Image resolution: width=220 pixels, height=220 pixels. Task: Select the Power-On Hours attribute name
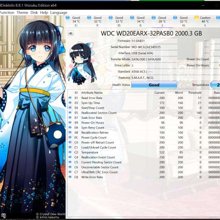pyautogui.click(x=92, y=123)
